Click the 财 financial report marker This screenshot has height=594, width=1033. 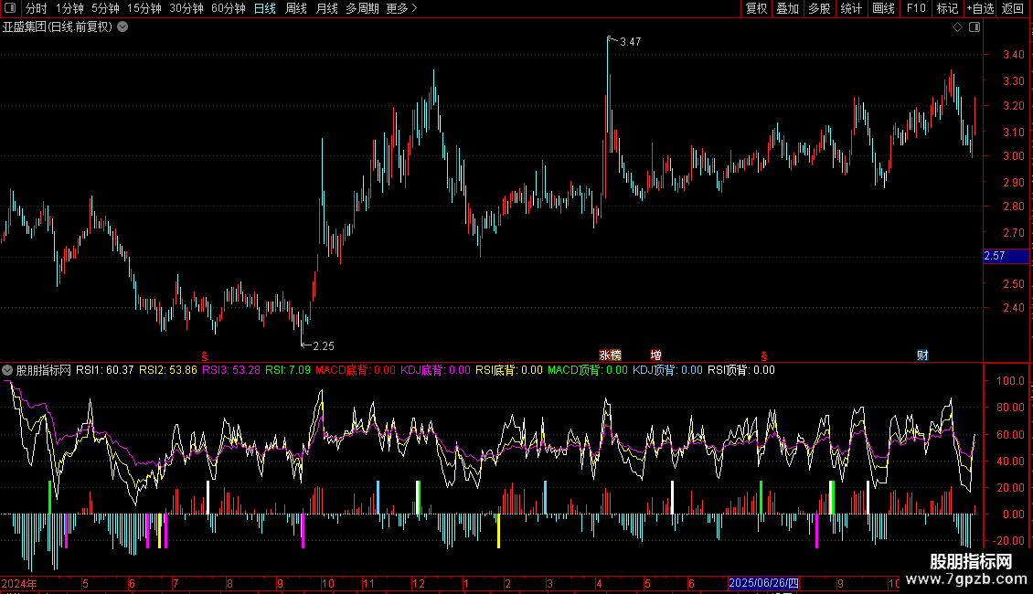coord(922,355)
